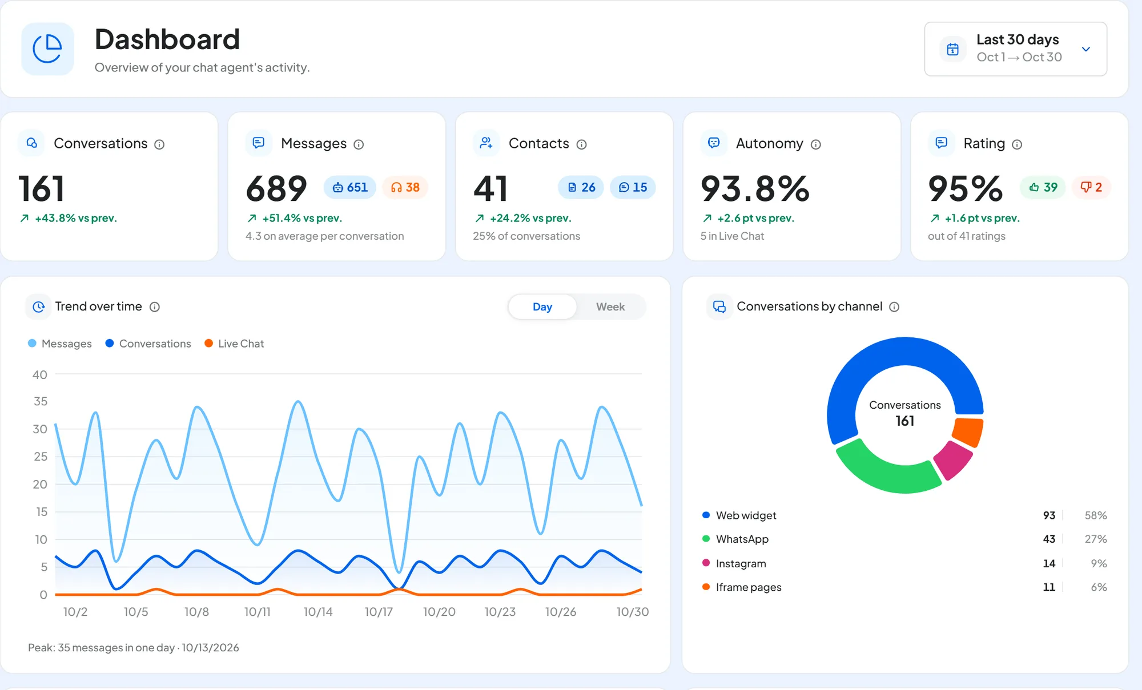
Task: Click the 95% rating value
Action: [965, 188]
